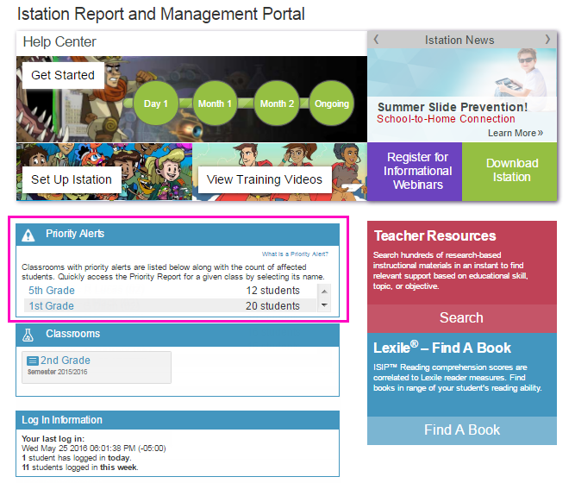The image size is (575, 483).
Task: Select the Ongoing green circle
Action: 332,103
